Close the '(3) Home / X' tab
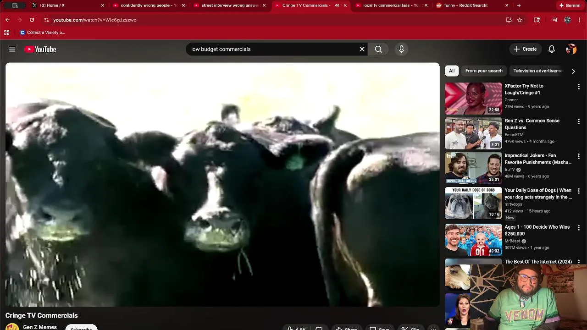 pos(102,5)
